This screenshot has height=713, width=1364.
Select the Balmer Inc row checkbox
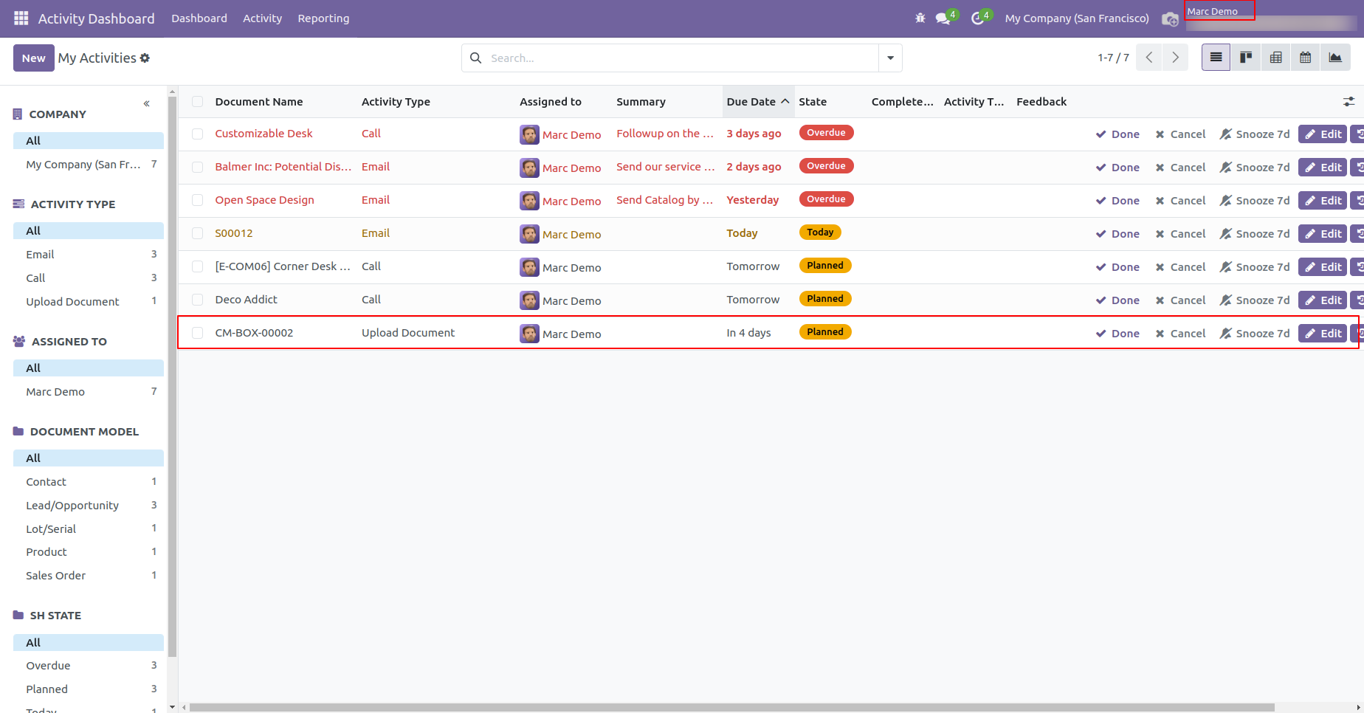click(197, 168)
